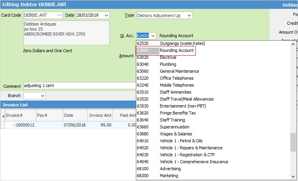The width and height of the screenshot is (298, 181).
Task: Select invoice row -10000012
Action: (x=25, y=125)
